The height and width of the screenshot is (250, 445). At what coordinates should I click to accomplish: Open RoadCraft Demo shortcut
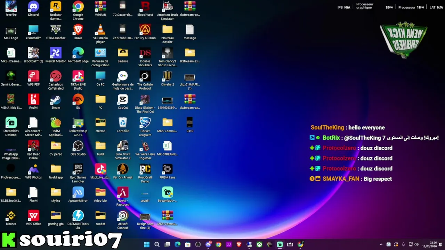point(145,174)
